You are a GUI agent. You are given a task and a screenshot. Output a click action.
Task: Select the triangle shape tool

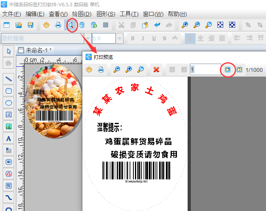coord(8,174)
